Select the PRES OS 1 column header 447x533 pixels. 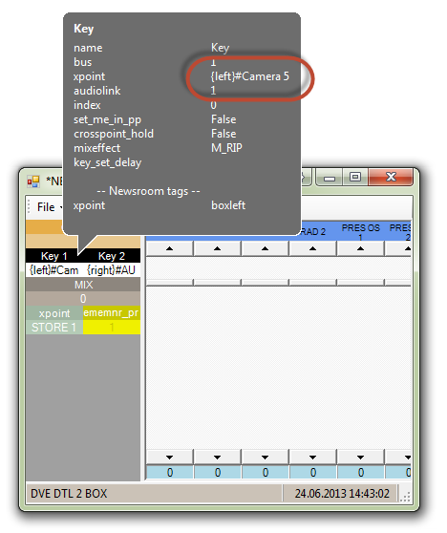pyautogui.click(x=360, y=231)
